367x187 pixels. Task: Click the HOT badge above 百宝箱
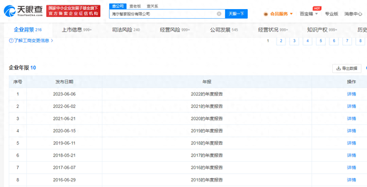tap(317, 8)
